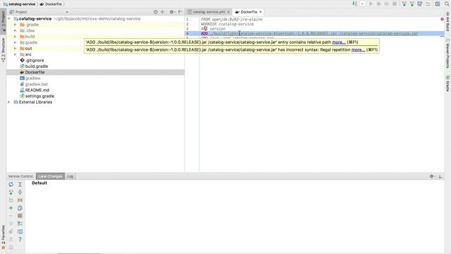Click the Stop square button in the toolbar
This screenshot has height=254, width=451.
coord(395,4)
